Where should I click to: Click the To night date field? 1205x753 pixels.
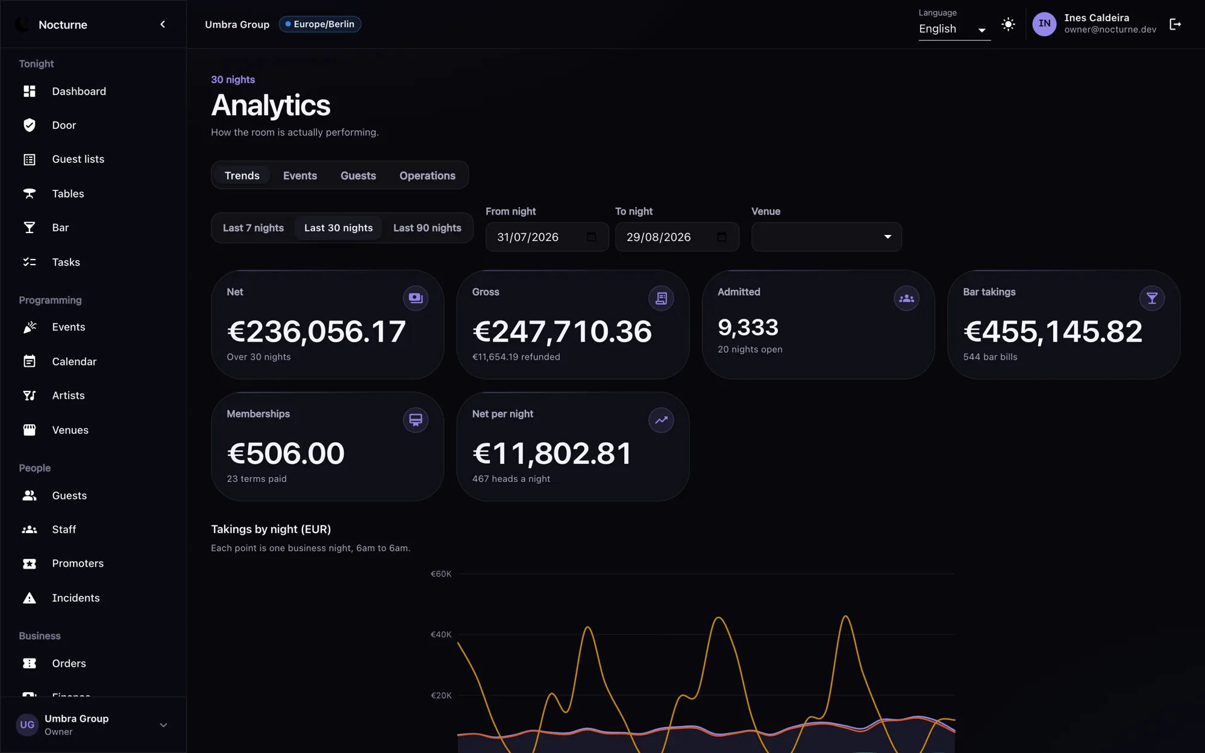click(x=677, y=237)
